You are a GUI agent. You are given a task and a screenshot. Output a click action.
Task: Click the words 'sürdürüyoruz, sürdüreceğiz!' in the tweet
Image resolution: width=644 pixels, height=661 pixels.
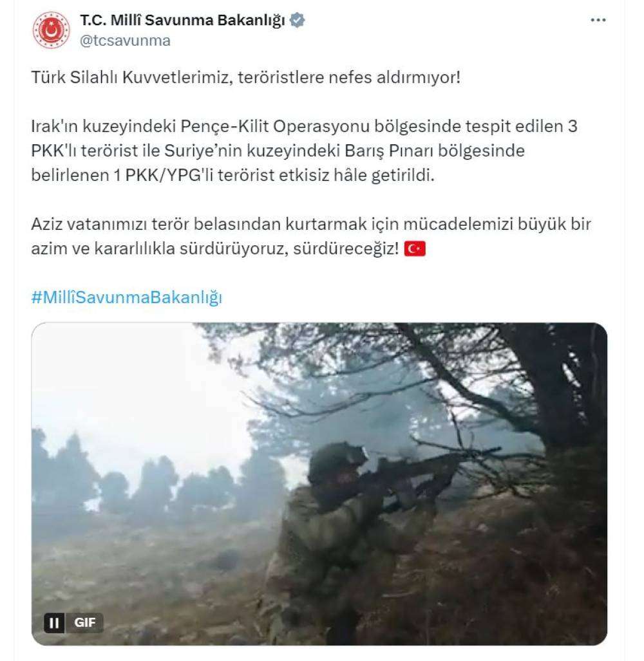[289, 248]
